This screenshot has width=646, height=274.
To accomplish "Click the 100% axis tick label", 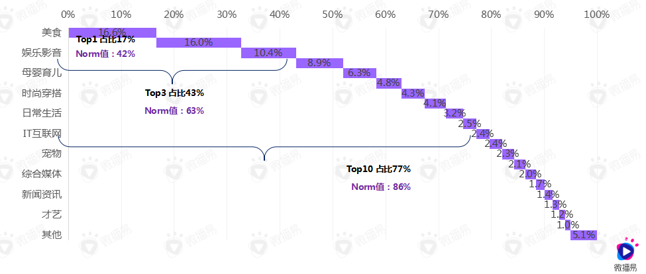I will [x=596, y=14].
